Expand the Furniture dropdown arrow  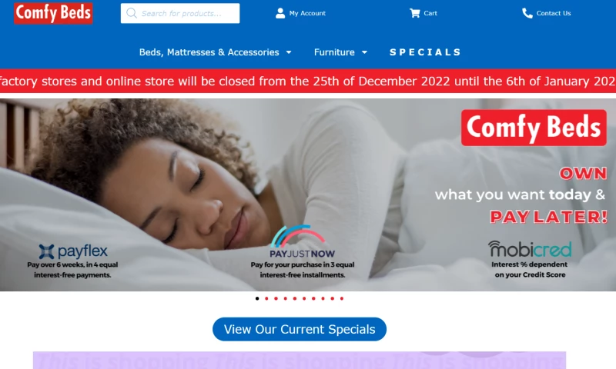click(364, 52)
